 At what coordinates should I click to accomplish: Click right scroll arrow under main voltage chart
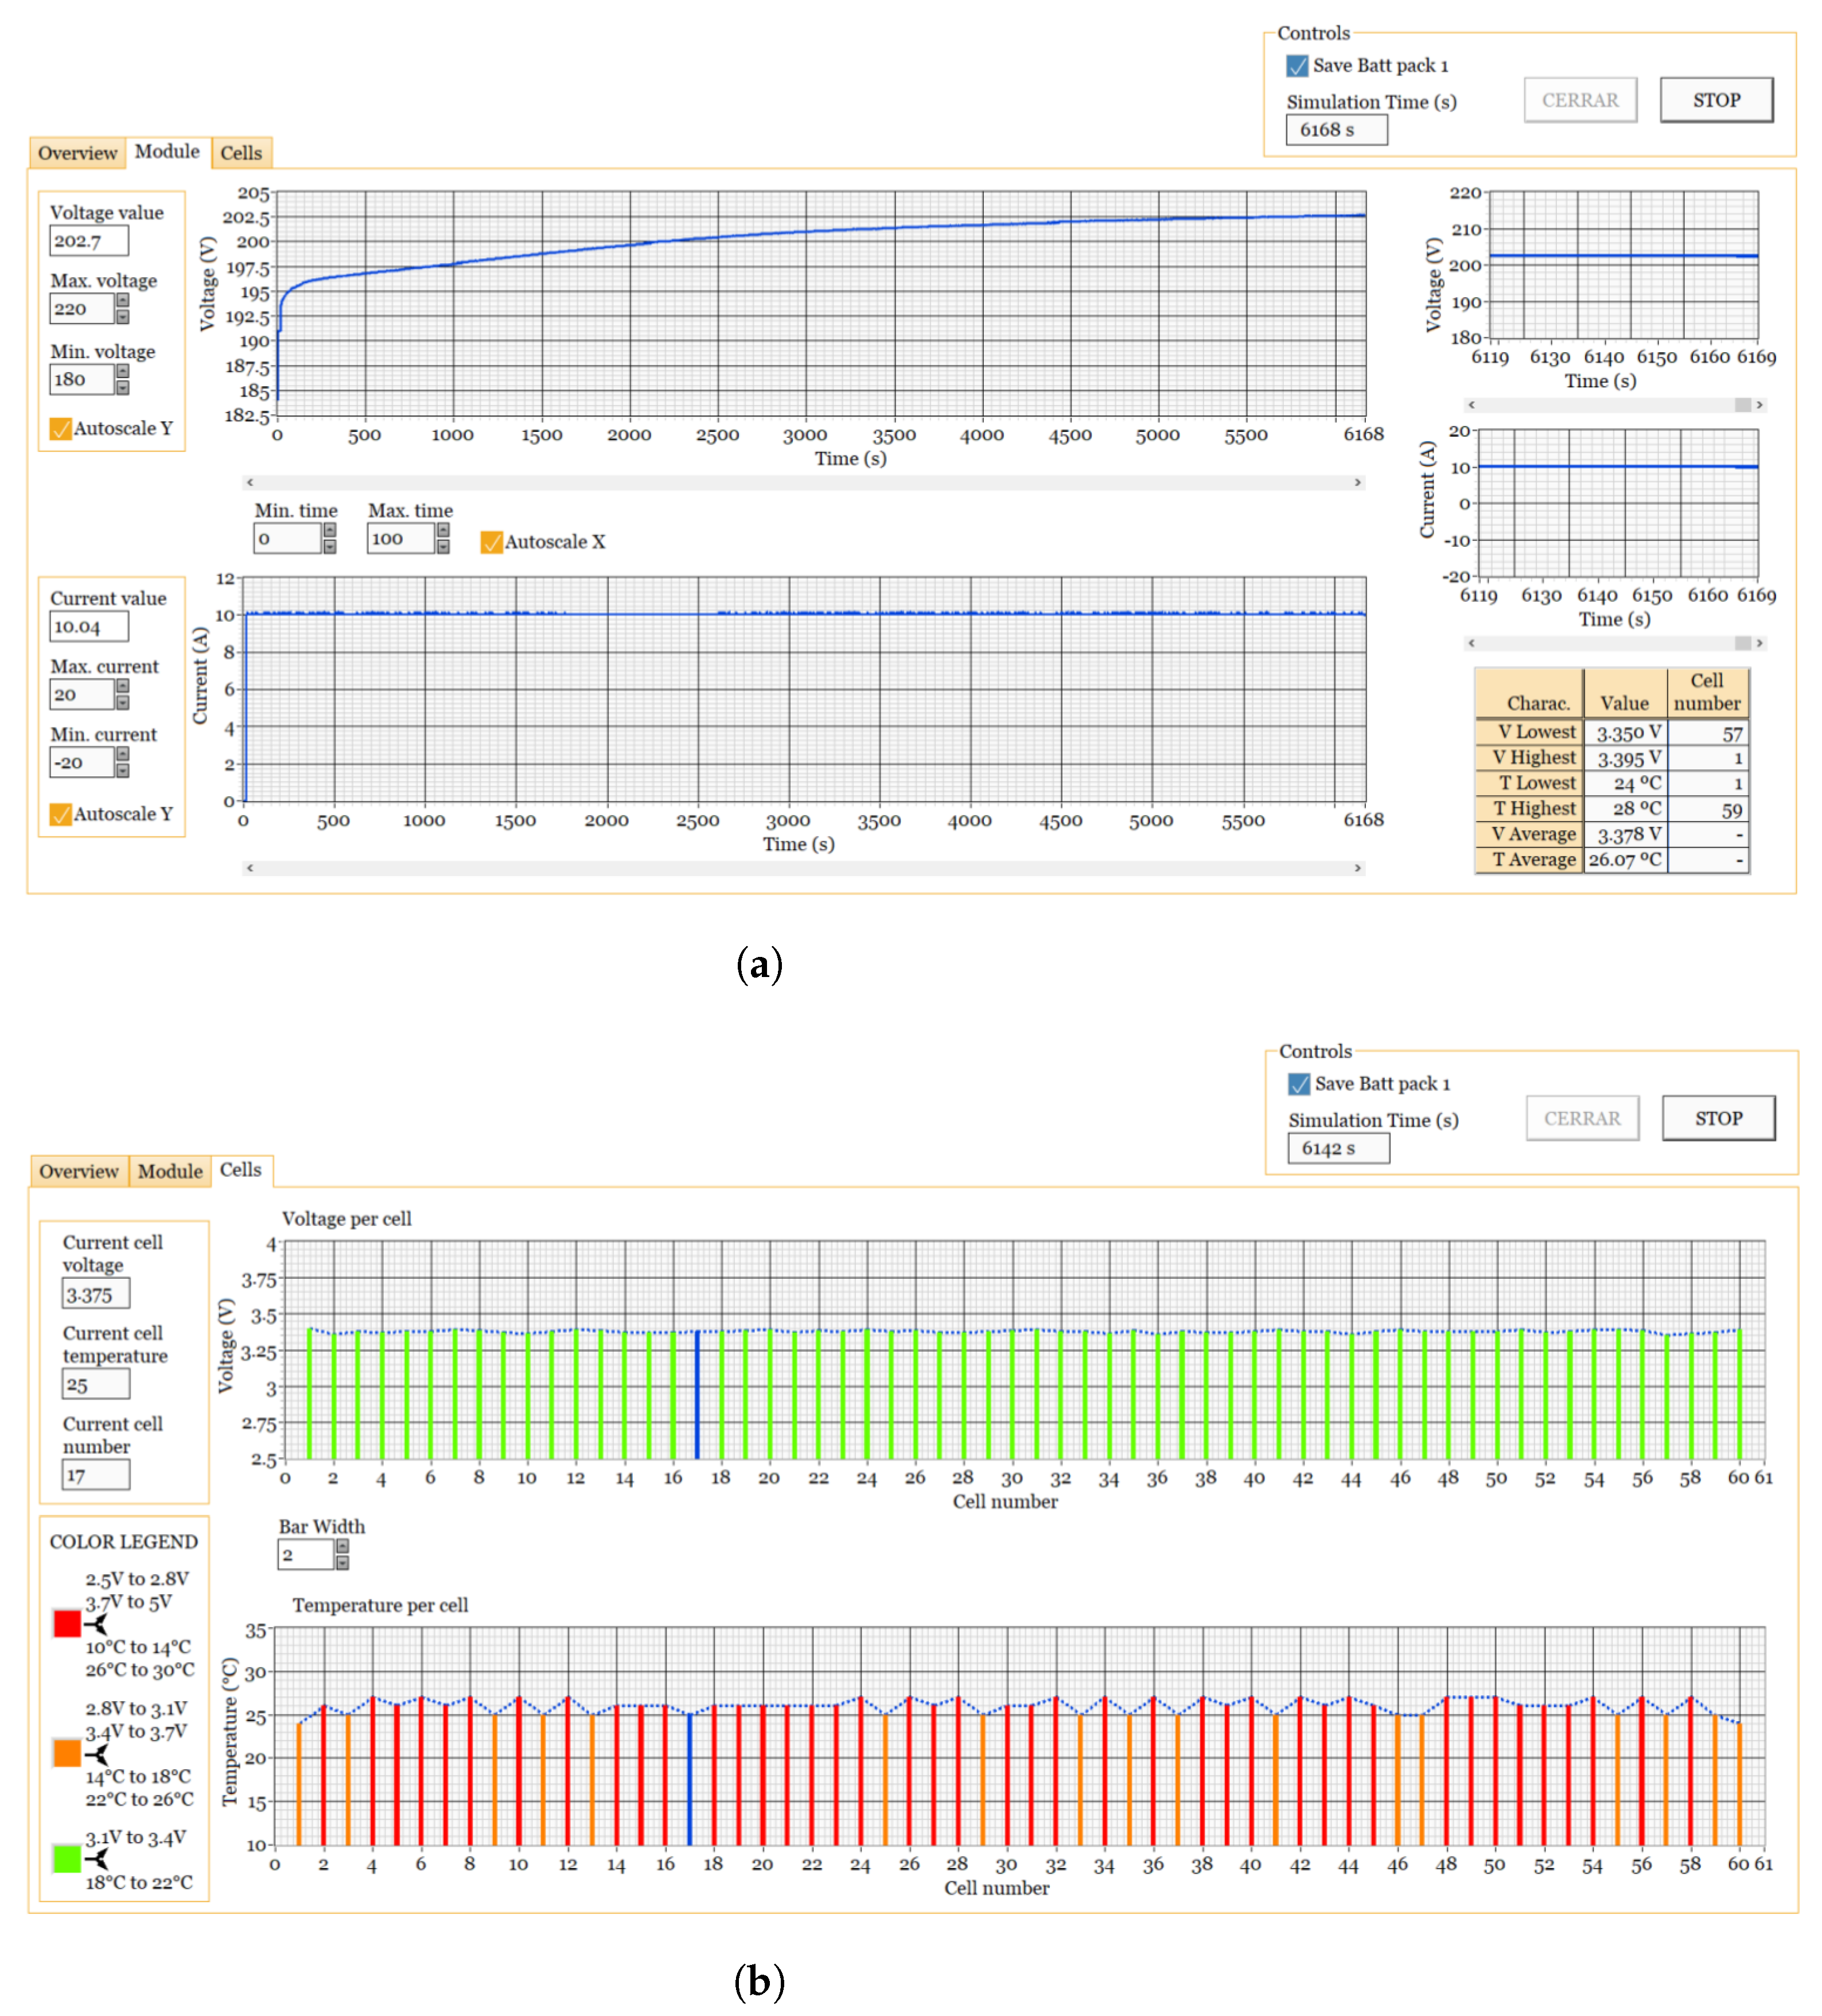point(1357,482)
